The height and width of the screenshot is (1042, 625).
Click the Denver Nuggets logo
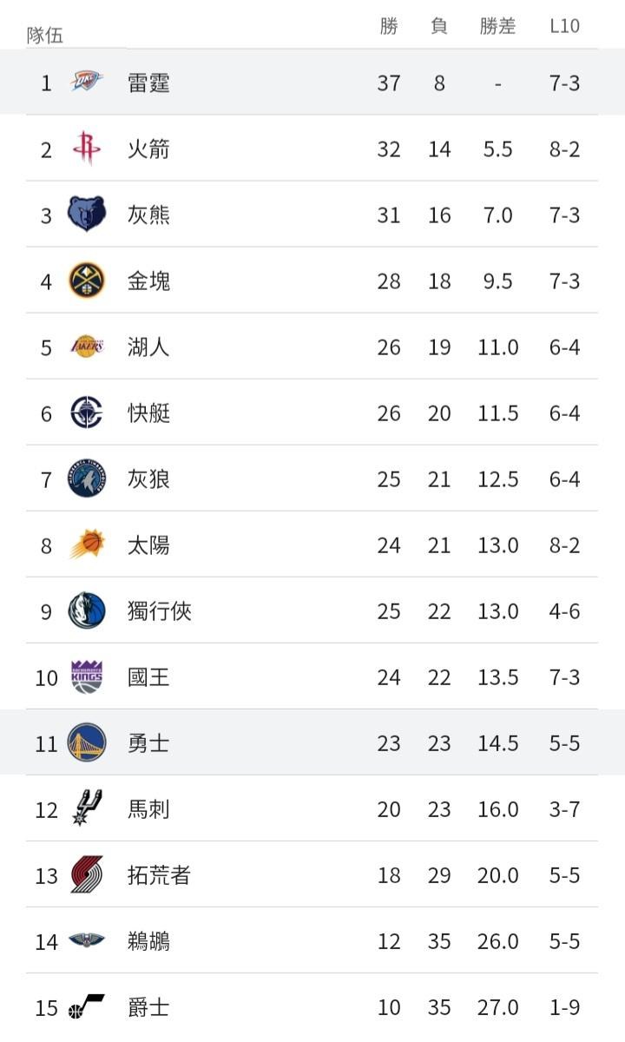coord(87,280)
